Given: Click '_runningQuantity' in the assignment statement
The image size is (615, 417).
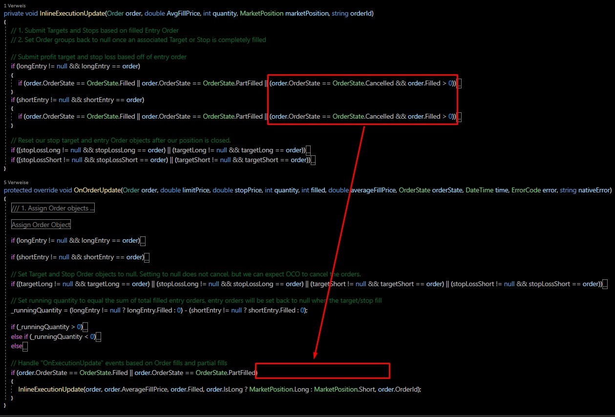Looking at the screenshot, I should click(x=36, y=310).
